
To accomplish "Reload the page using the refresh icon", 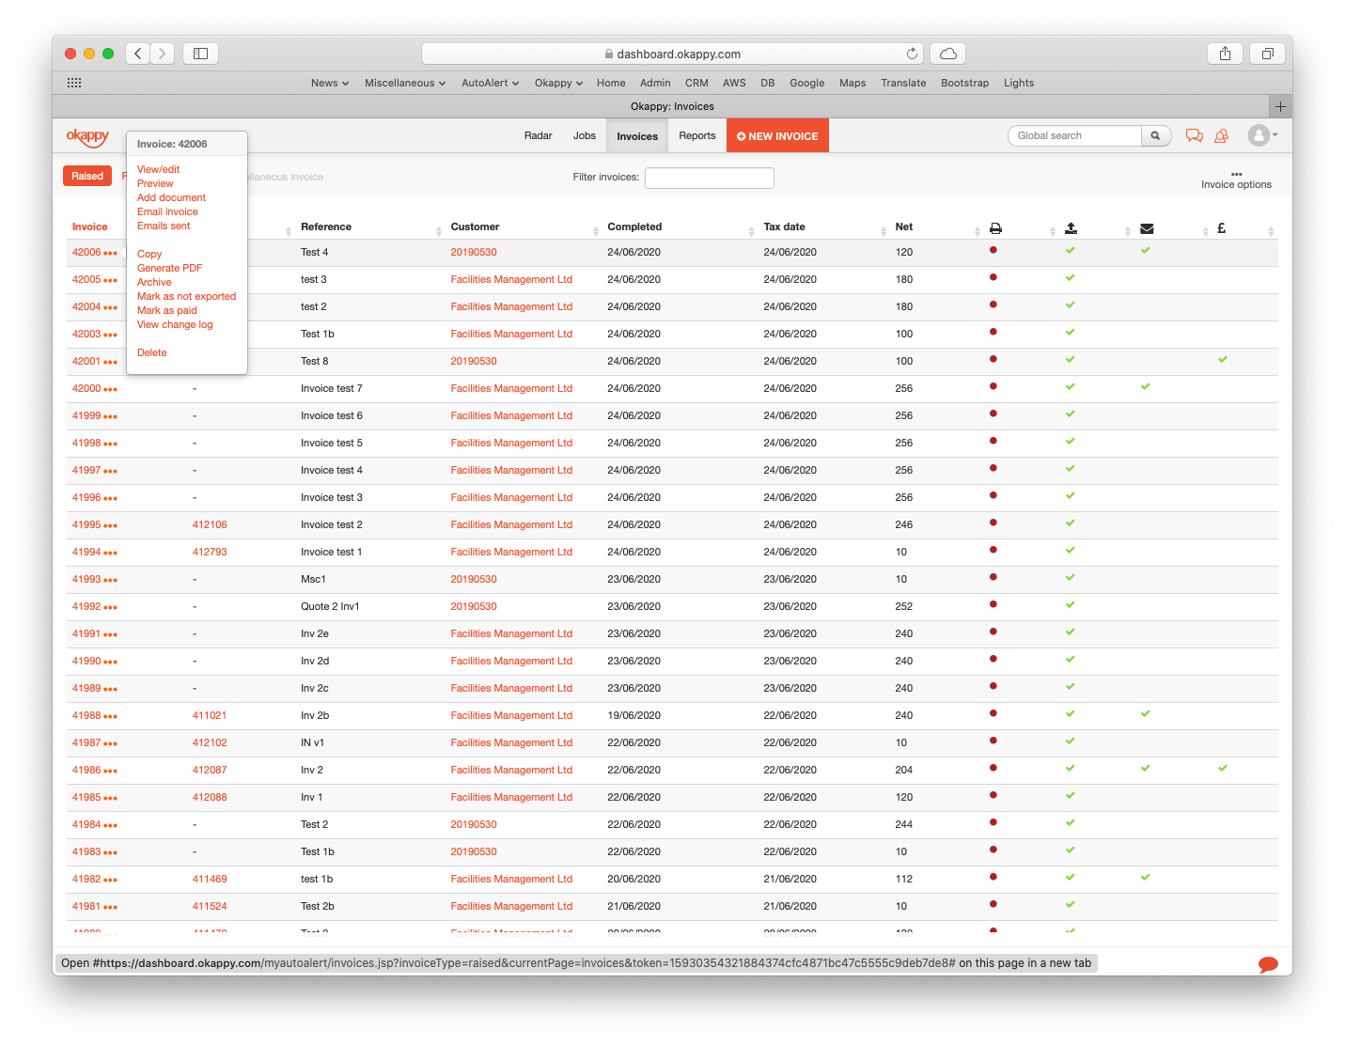I will [912, 54].
